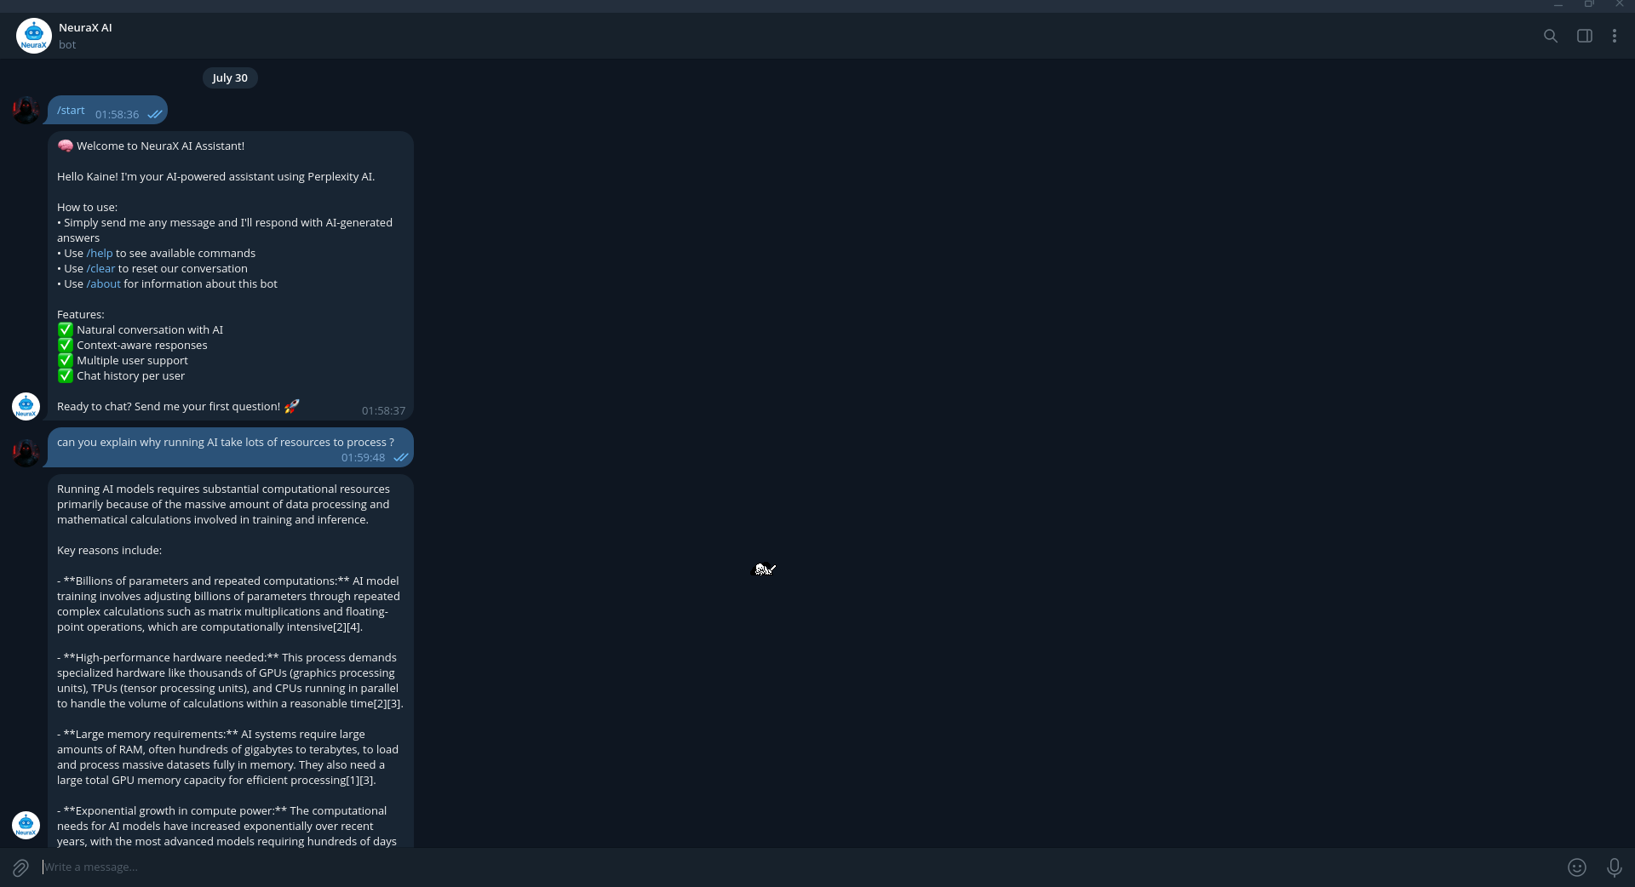Click the user avatar beside /start message
The height and width of the screenshot is (887, 1635).
coord(26,110)
